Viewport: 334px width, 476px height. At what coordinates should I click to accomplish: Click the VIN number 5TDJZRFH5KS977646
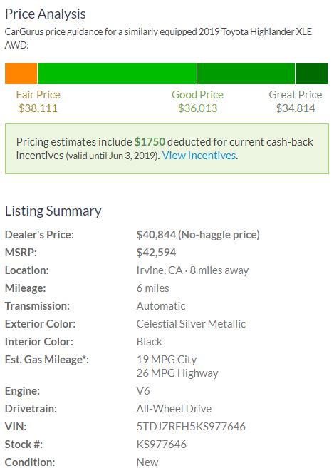click(x=191, y=427)
